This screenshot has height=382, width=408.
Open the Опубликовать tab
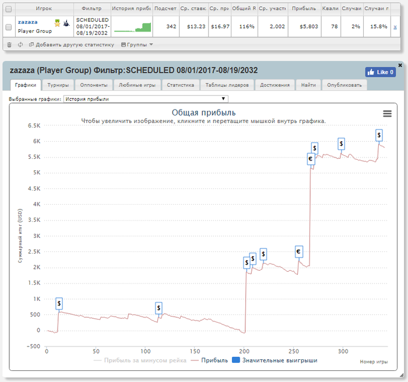[344, 85]
